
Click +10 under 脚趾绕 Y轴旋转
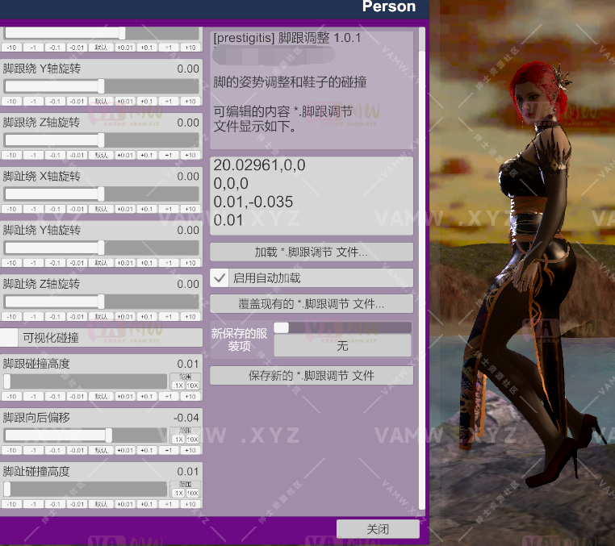coord(190,263)
